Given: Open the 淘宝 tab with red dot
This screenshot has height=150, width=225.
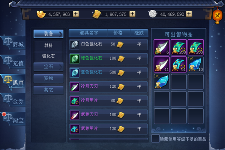Looking at the screenshot, I should 13,119.
